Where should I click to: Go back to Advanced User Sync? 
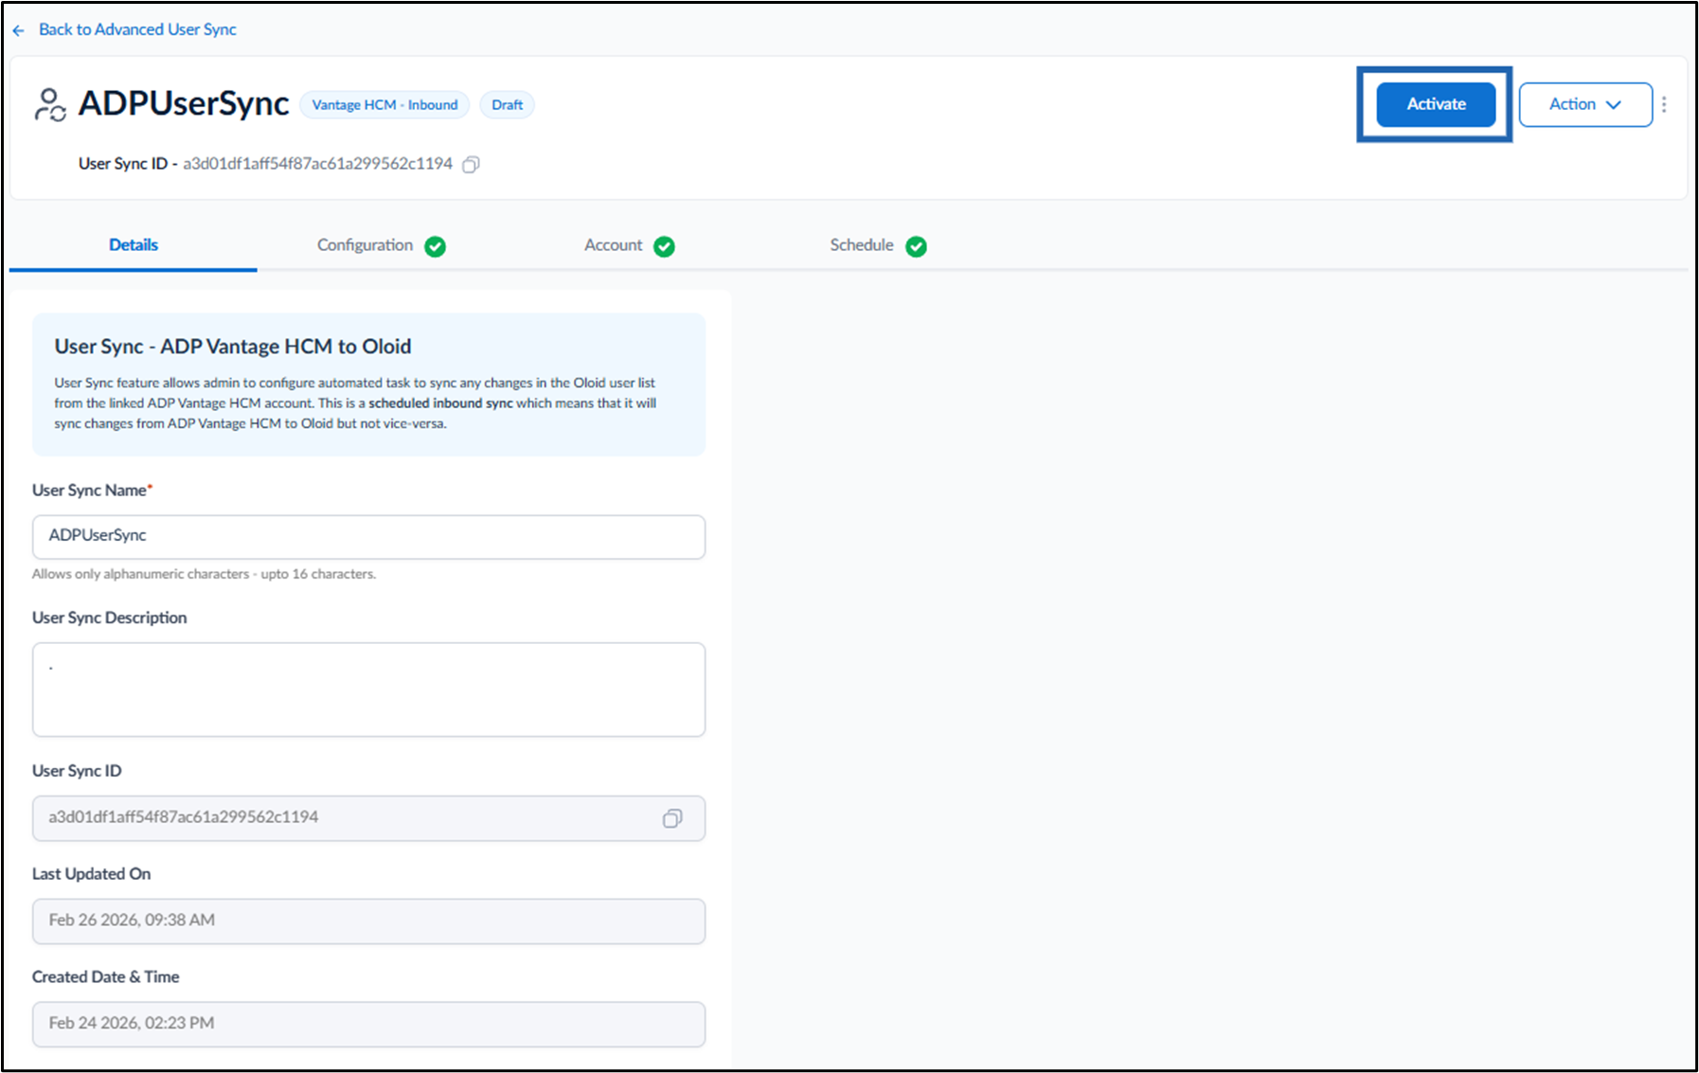click(x=137, y=29)
